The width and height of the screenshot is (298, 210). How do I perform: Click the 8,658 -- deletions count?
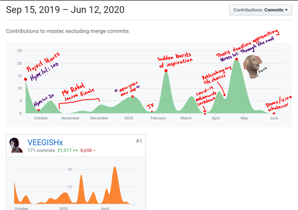tap(88, 150)
